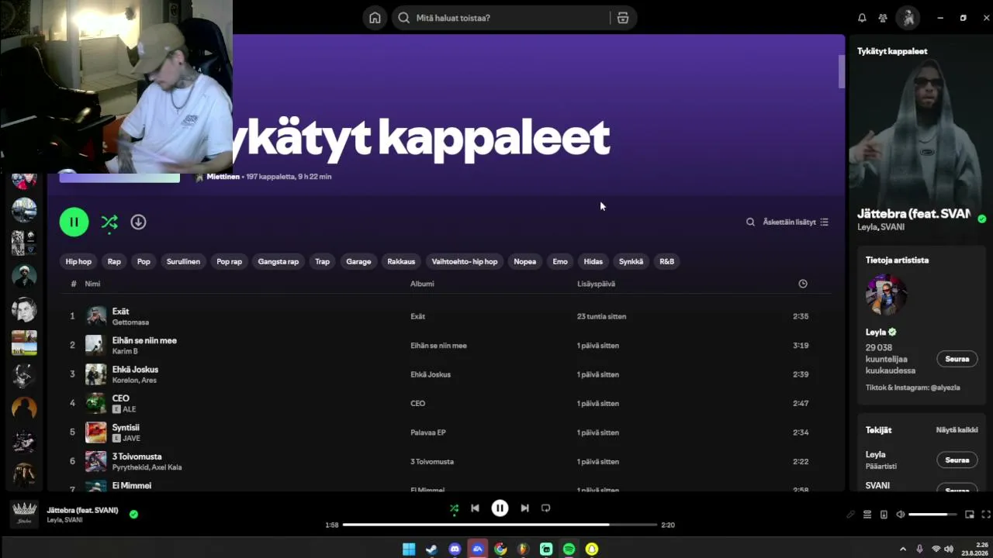Pause the playlist with the green button

coord(74,222)
